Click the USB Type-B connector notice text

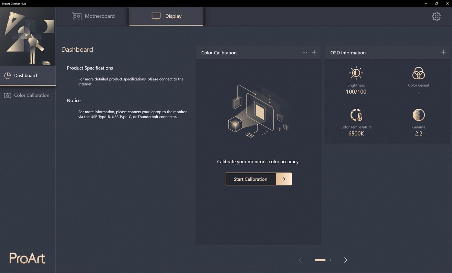pyautogui.click(x=132, y=114)
